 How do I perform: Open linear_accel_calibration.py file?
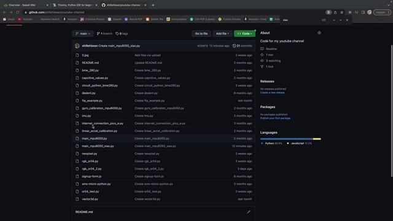tap(99, 131)
